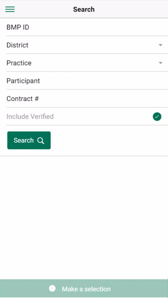Expand the Practice dropdown arrow
Image resolution: width=168 pixels, height=299 pixels.
pos(160,63)
